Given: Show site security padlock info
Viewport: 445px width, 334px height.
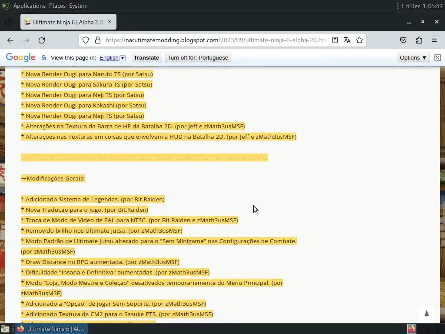Looking at the screenshot, I should [98, 40].
